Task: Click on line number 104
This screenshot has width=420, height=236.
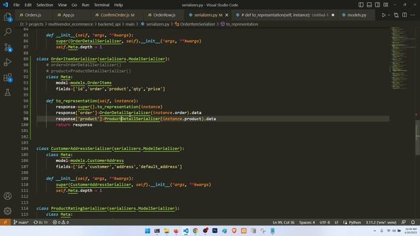Action: click(25, 149)
